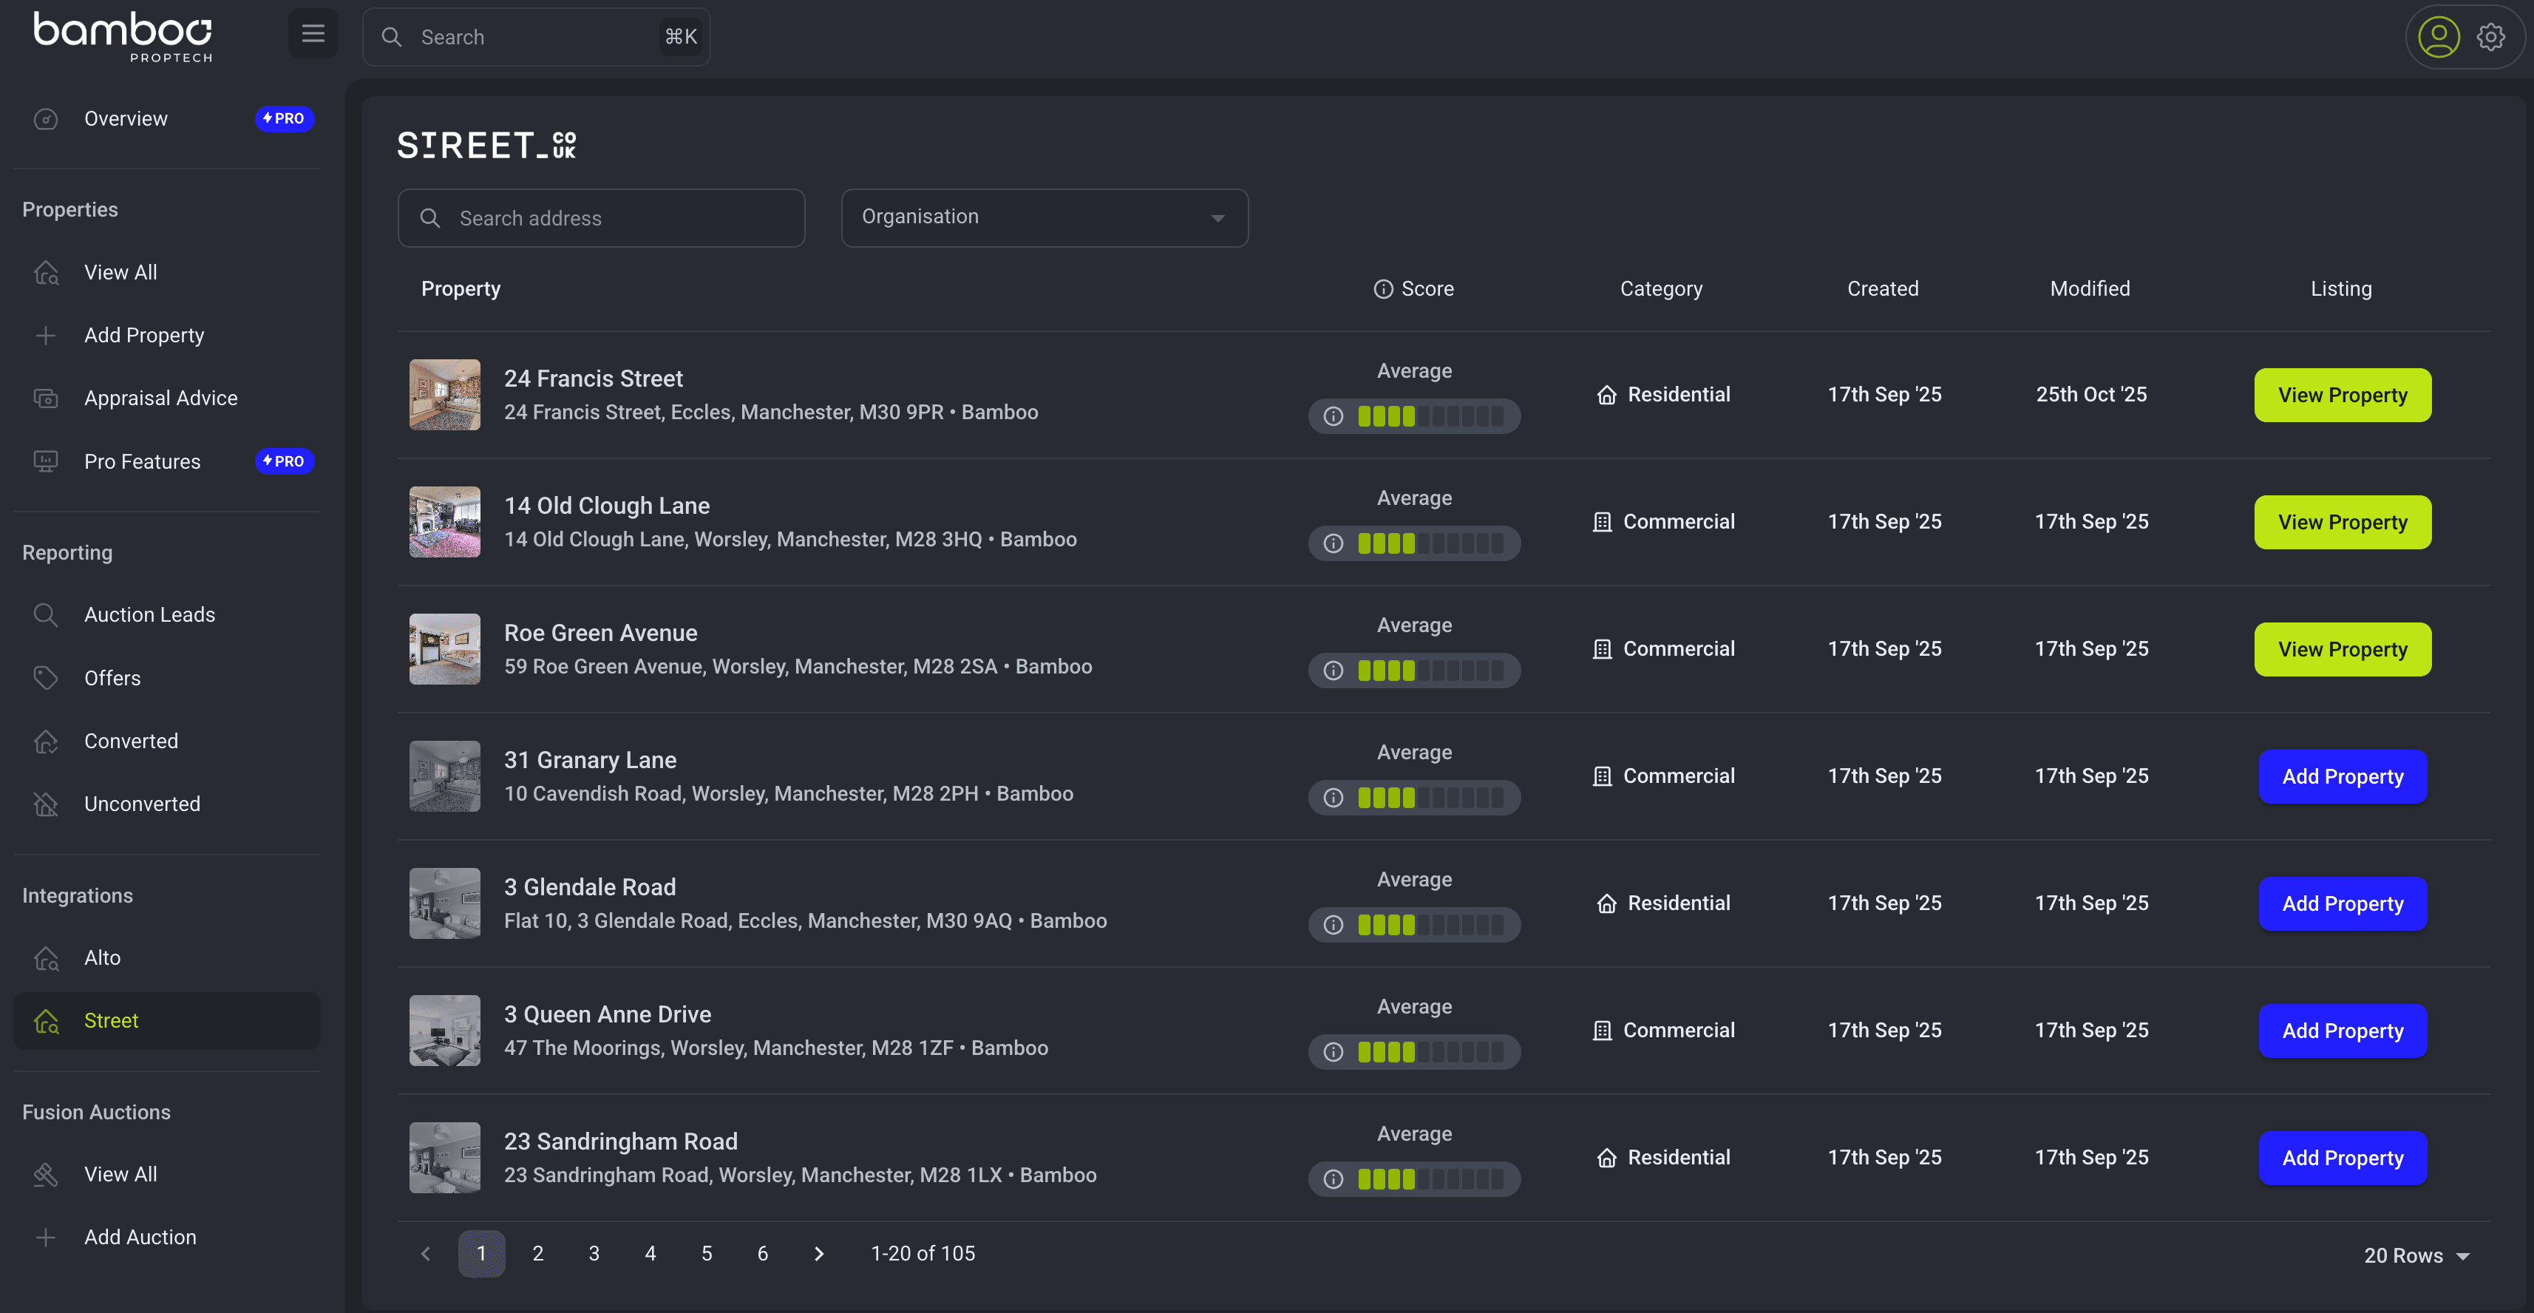Click score bar for 3 Glendale Road
Image resolution: width=2534 pixels, height=1313 pixels.
(1430, 925)
